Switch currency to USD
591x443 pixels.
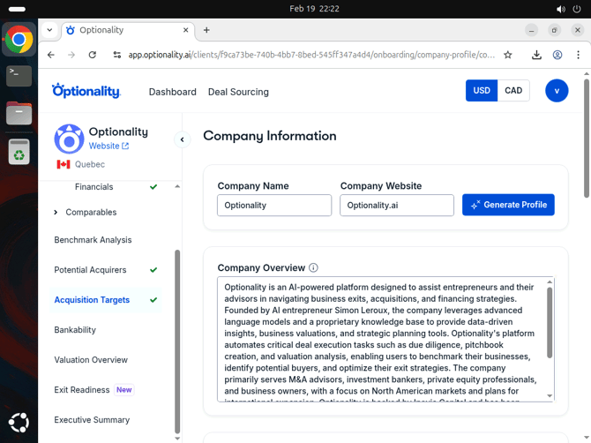tap(482, 91)
